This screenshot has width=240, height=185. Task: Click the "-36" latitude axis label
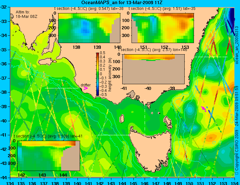coord(4,64)
